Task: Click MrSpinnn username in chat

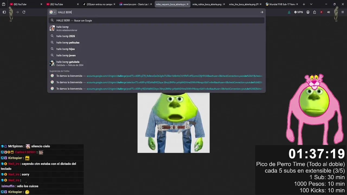Action: coord(16,146)
